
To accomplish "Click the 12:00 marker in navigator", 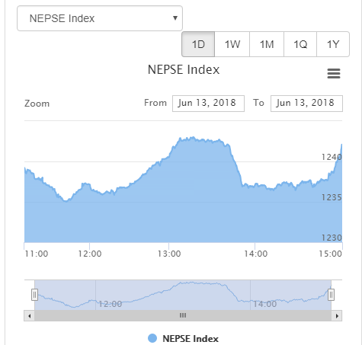I will (x=110, y=304).
